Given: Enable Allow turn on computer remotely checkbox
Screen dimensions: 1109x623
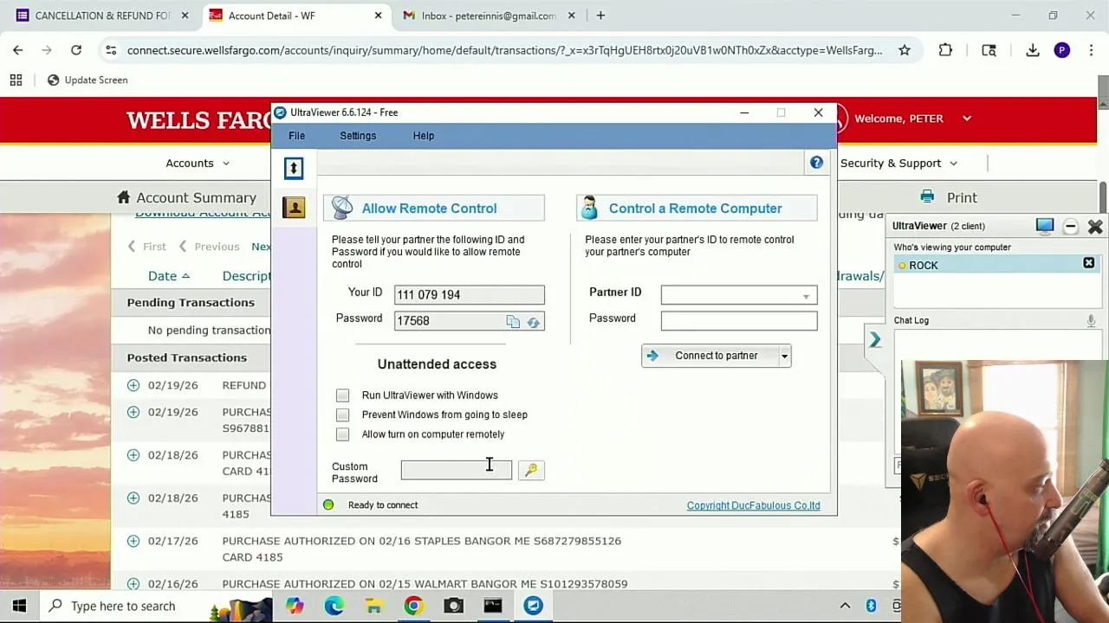Looking at the screenshot, I should 343,434.
